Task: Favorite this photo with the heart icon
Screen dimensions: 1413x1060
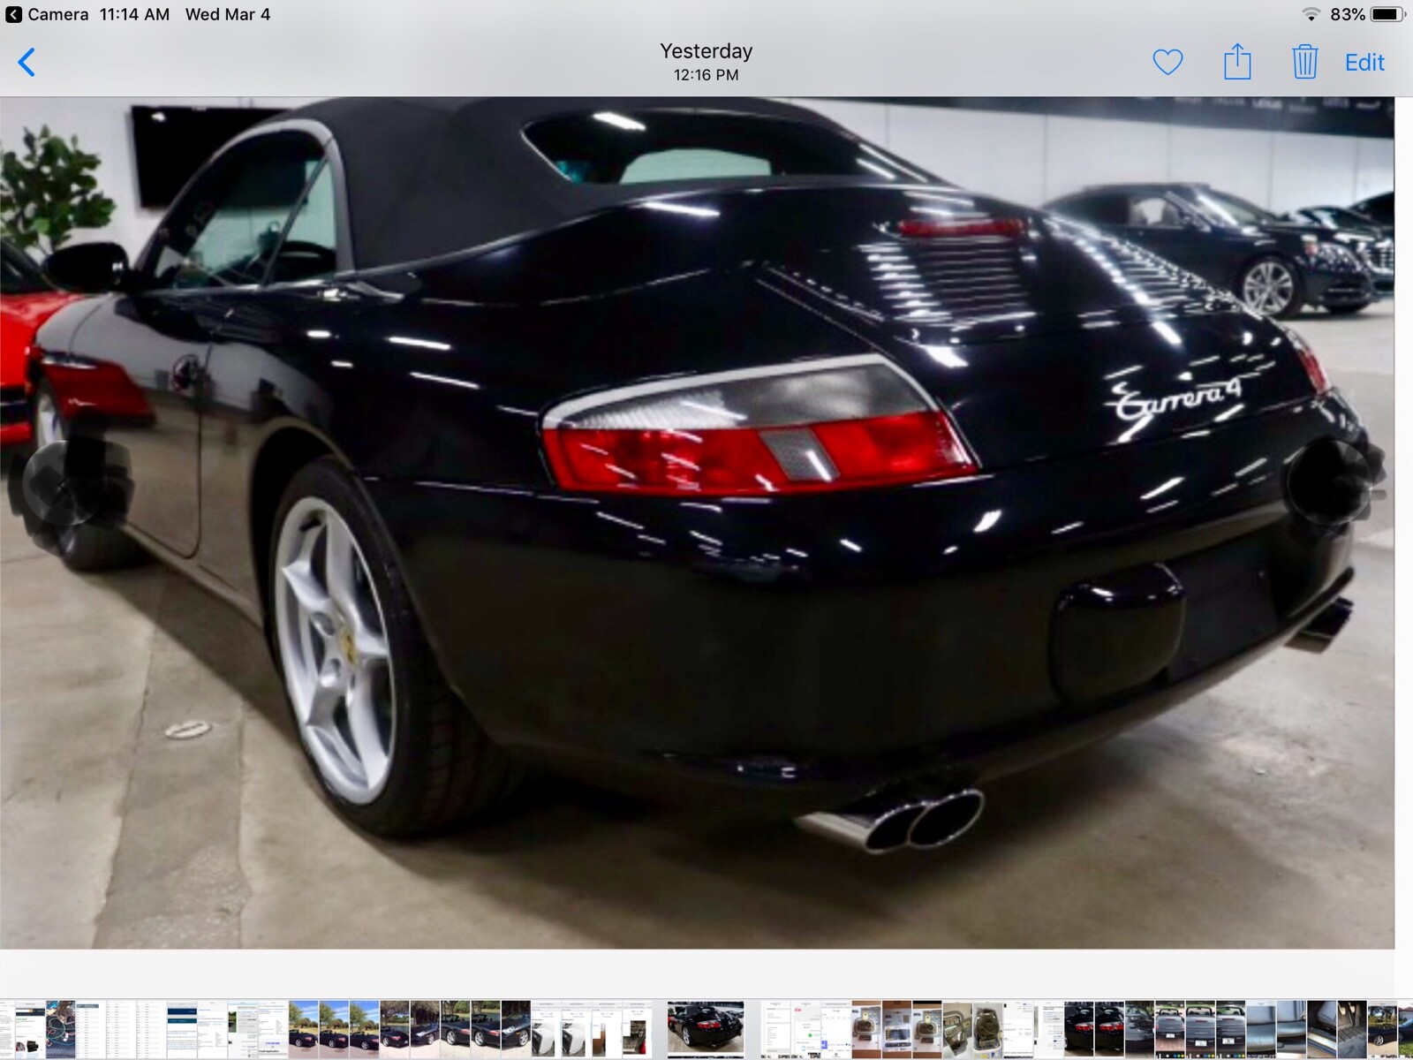Action: pos(1167,63)
